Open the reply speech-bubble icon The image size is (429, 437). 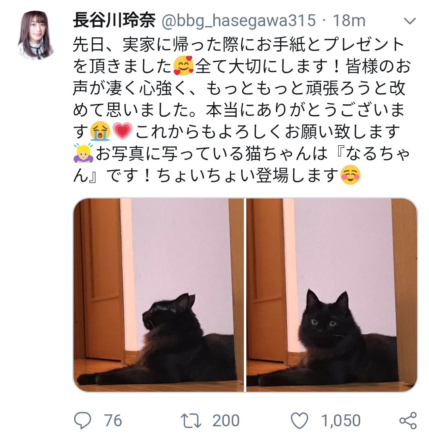pyautogui.click(x=82, y=420)
